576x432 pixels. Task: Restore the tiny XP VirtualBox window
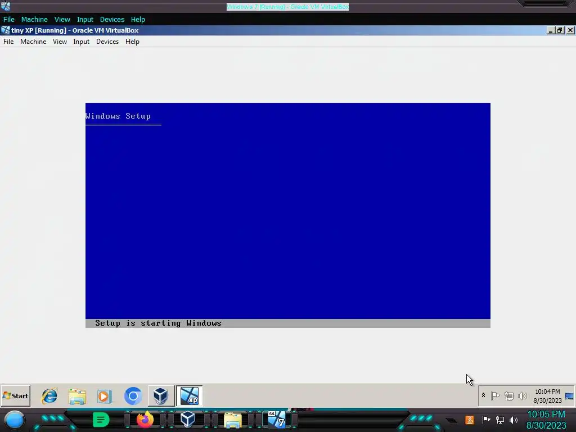coord(560,30)
